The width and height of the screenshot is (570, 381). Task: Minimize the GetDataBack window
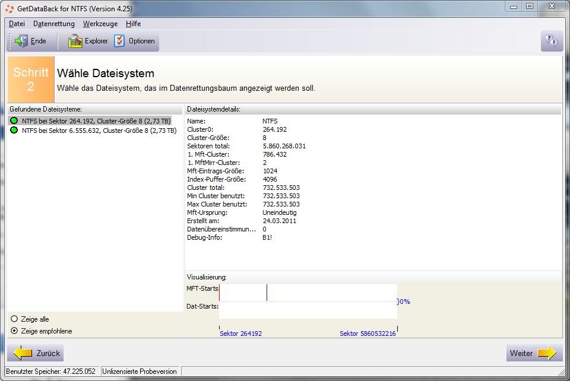click(x=514, y=7)
